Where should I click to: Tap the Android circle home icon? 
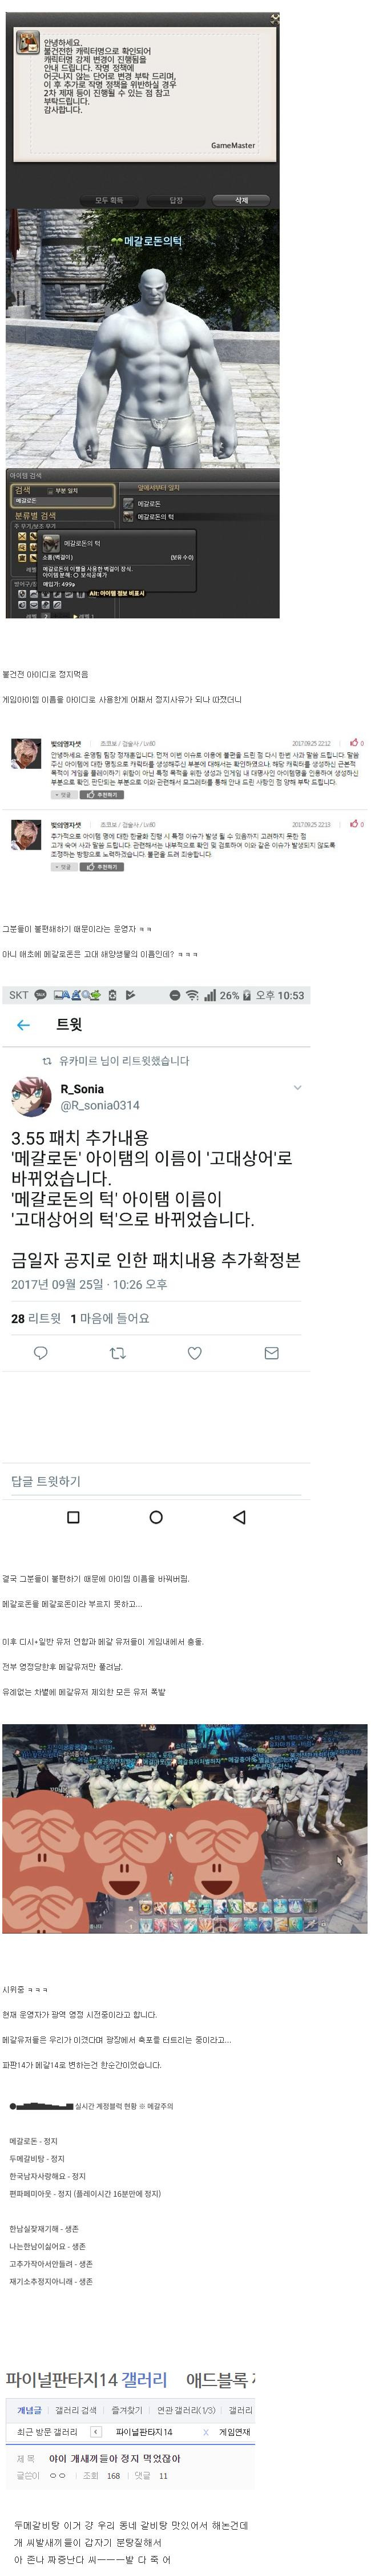156,1517
